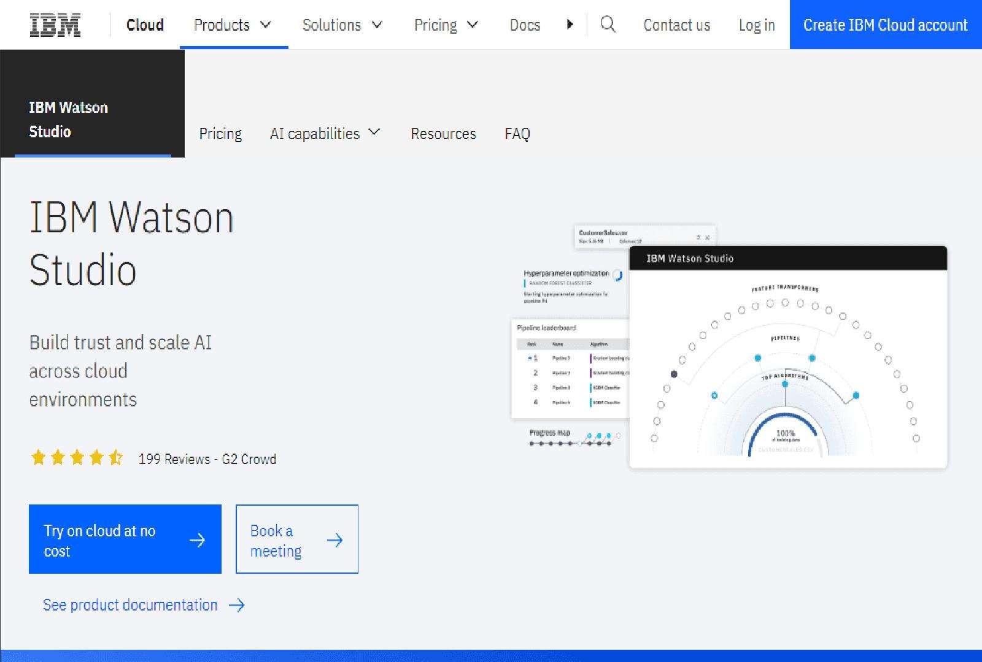Open the 199 Reviews G2 Crowd link
The height and width of the screenshot is (662, 982).
tap(207, 458)
